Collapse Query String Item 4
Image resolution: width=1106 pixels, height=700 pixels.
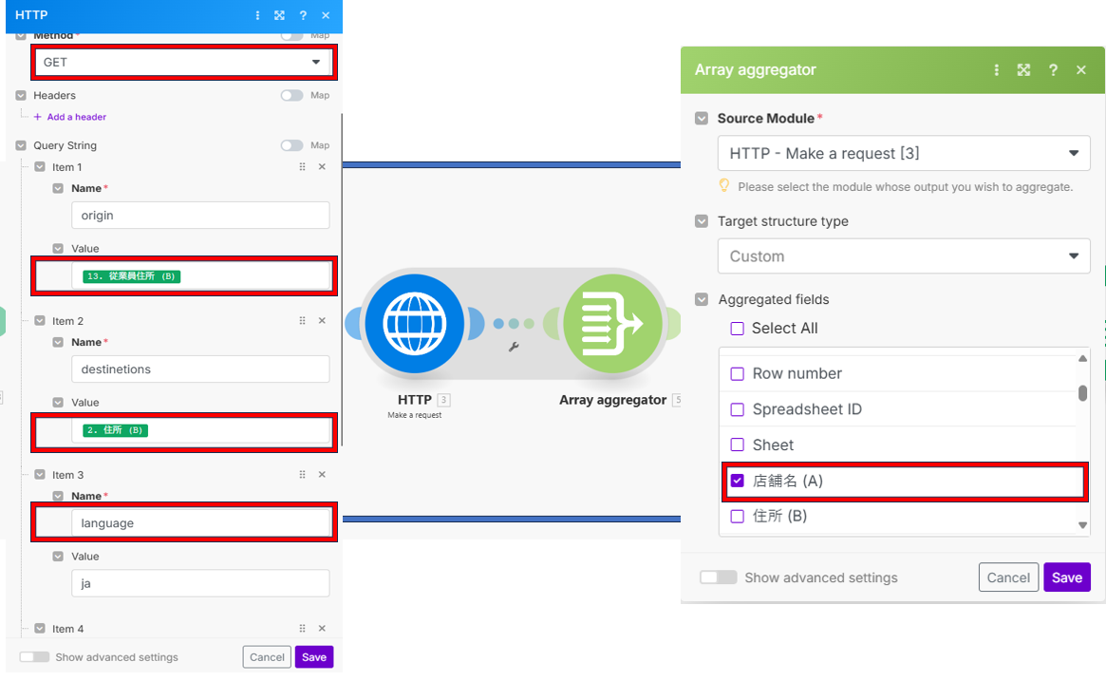click(x=40, y=629)
